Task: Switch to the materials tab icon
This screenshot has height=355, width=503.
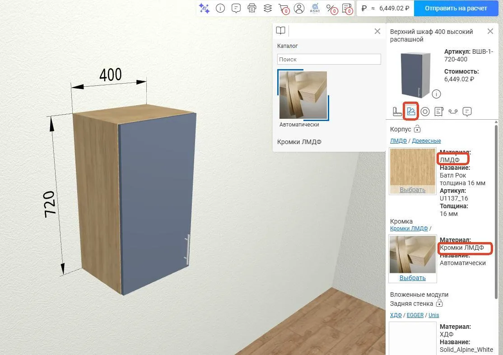Action: [411, 112]
